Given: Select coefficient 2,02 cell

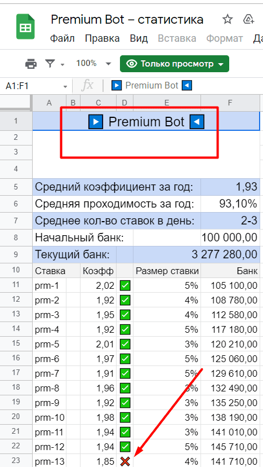Looking at the screenshot, I should [x=99, y=285].
